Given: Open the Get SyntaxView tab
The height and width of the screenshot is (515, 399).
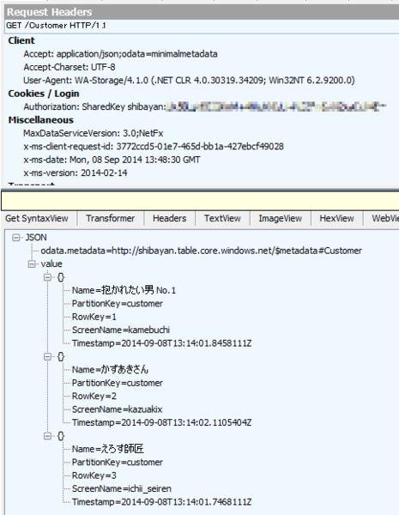Looking at the screenshot, I should pyautogui.click(x=37, y=218).
